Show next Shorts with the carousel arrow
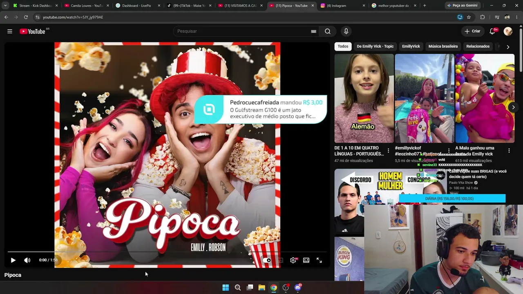This screenshot has width=523, height=294. tap(513, 107)
